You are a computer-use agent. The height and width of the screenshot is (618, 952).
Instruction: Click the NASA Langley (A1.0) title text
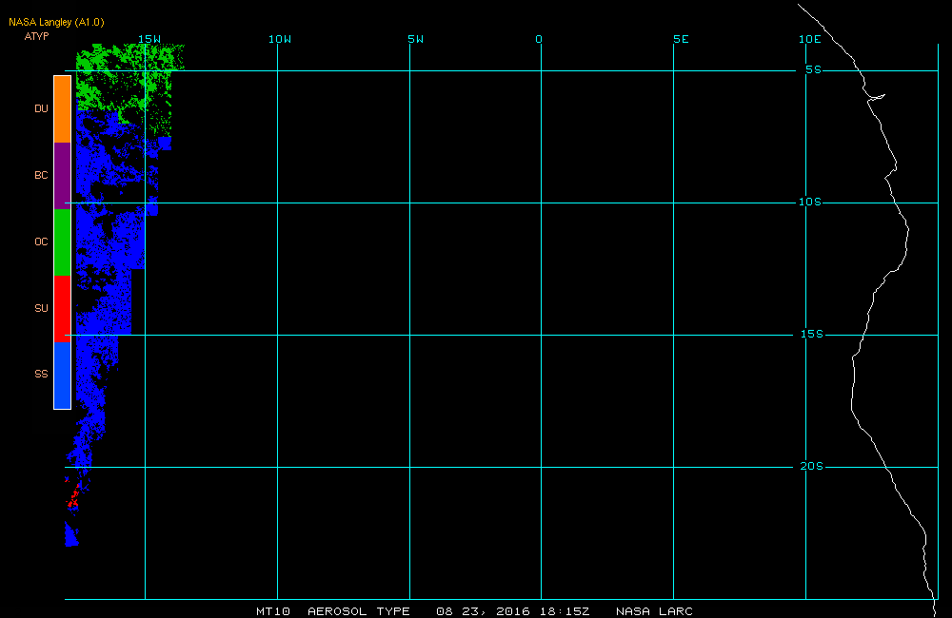[56, 23]
